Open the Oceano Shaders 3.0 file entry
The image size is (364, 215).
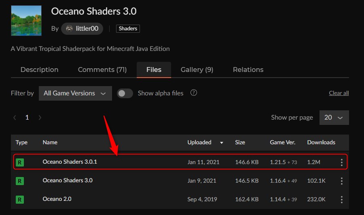tap(68, 180)
